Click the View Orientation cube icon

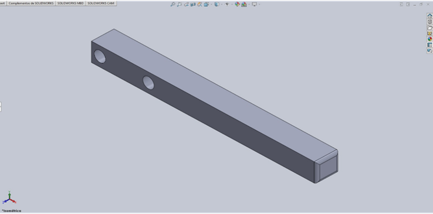207,5
